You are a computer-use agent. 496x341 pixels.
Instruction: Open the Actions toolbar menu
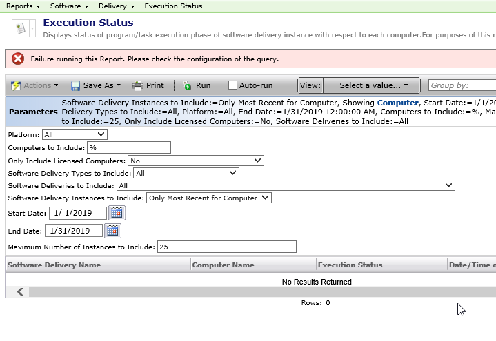(x=36, y=86)
